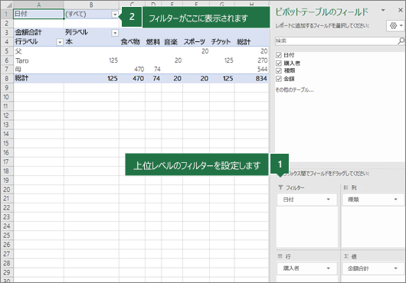
Task: Select the 音楽 column header
Action: 172,41
